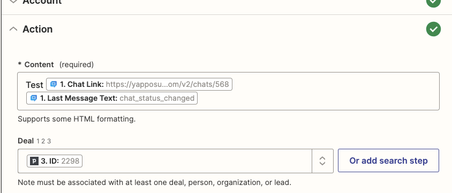Click the chat icon in Last Message Text pill
Image resolution: width=452 pixels, height=193 pixels.
tap(34, 98)
